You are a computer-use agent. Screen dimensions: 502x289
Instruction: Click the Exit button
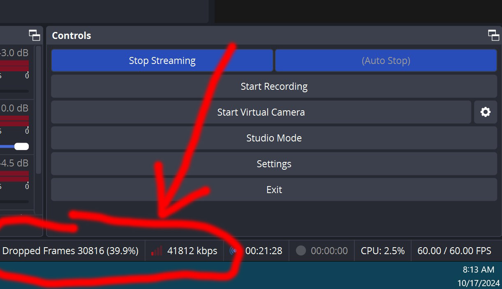274,190
